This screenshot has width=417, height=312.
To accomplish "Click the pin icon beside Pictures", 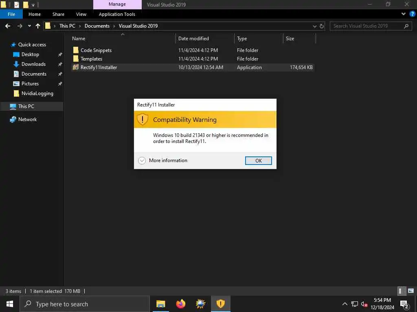I will click(x=60, y=84).
